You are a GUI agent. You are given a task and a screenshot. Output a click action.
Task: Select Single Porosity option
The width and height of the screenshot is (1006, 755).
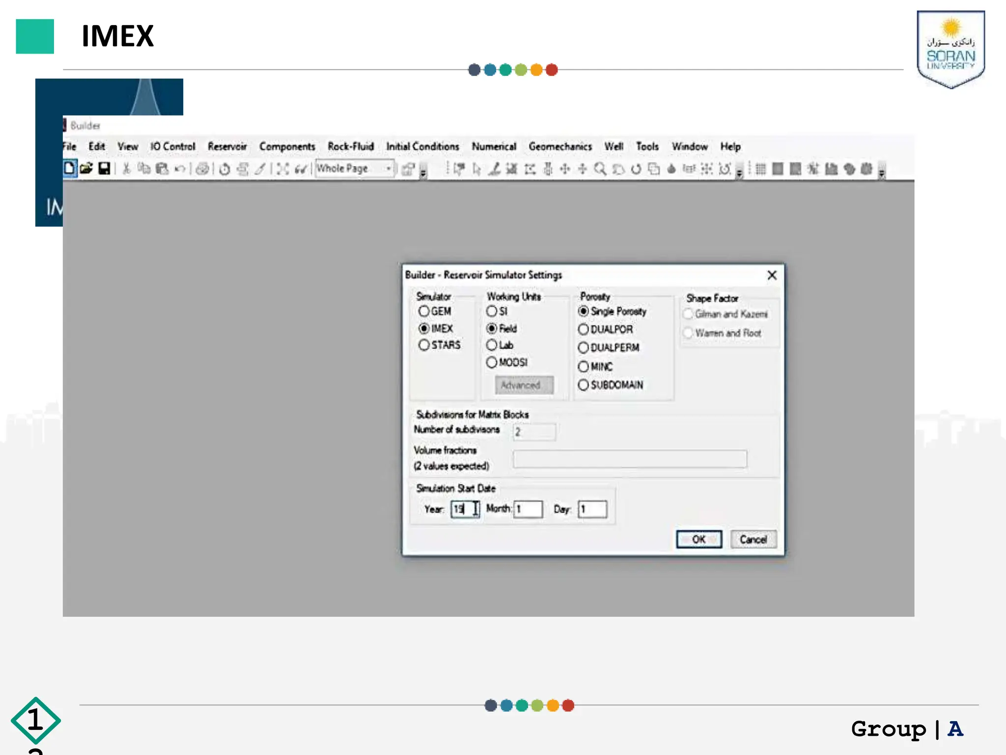(584, 311)
